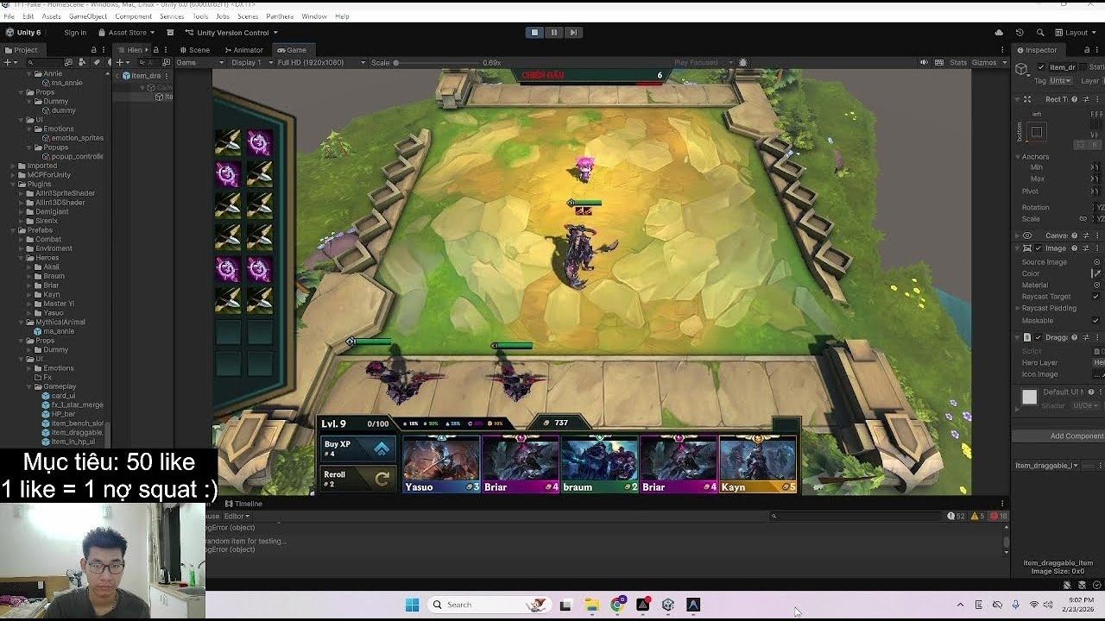Image resolution: width=1105 pixels, height=621 pixels.
Task: Select the Project panel tab
Action: point(21,50)
